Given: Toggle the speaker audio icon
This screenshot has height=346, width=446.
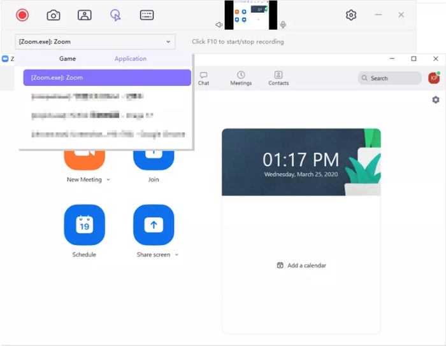Looking at the screenshot, I should click(219, 25).
